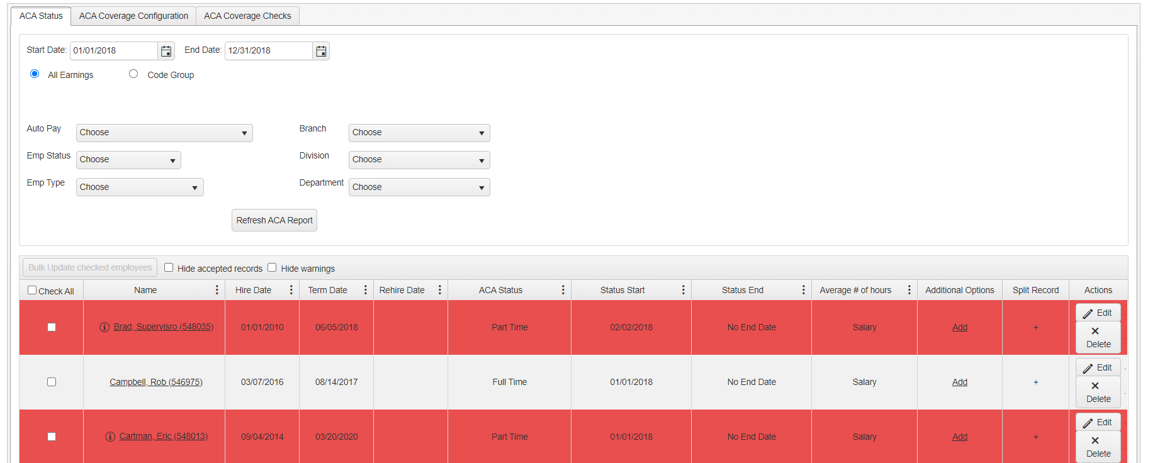This screenshot has height=463, width=1160.
Task: Open Campbell, Rob (546975) employee link
Action: coord(156,382)
